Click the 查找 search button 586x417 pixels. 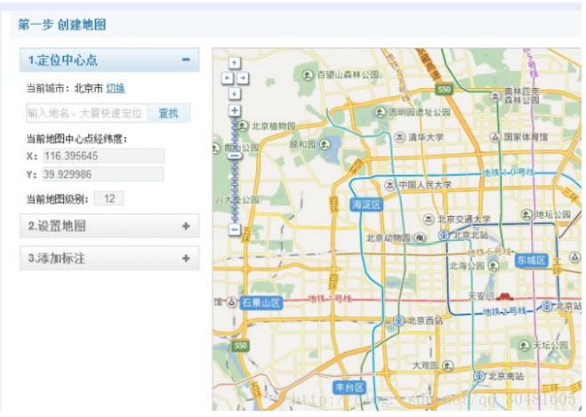pos(169,113)
